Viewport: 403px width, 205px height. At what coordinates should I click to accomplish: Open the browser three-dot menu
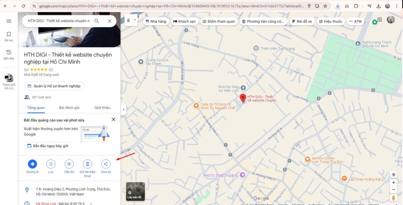397,6
